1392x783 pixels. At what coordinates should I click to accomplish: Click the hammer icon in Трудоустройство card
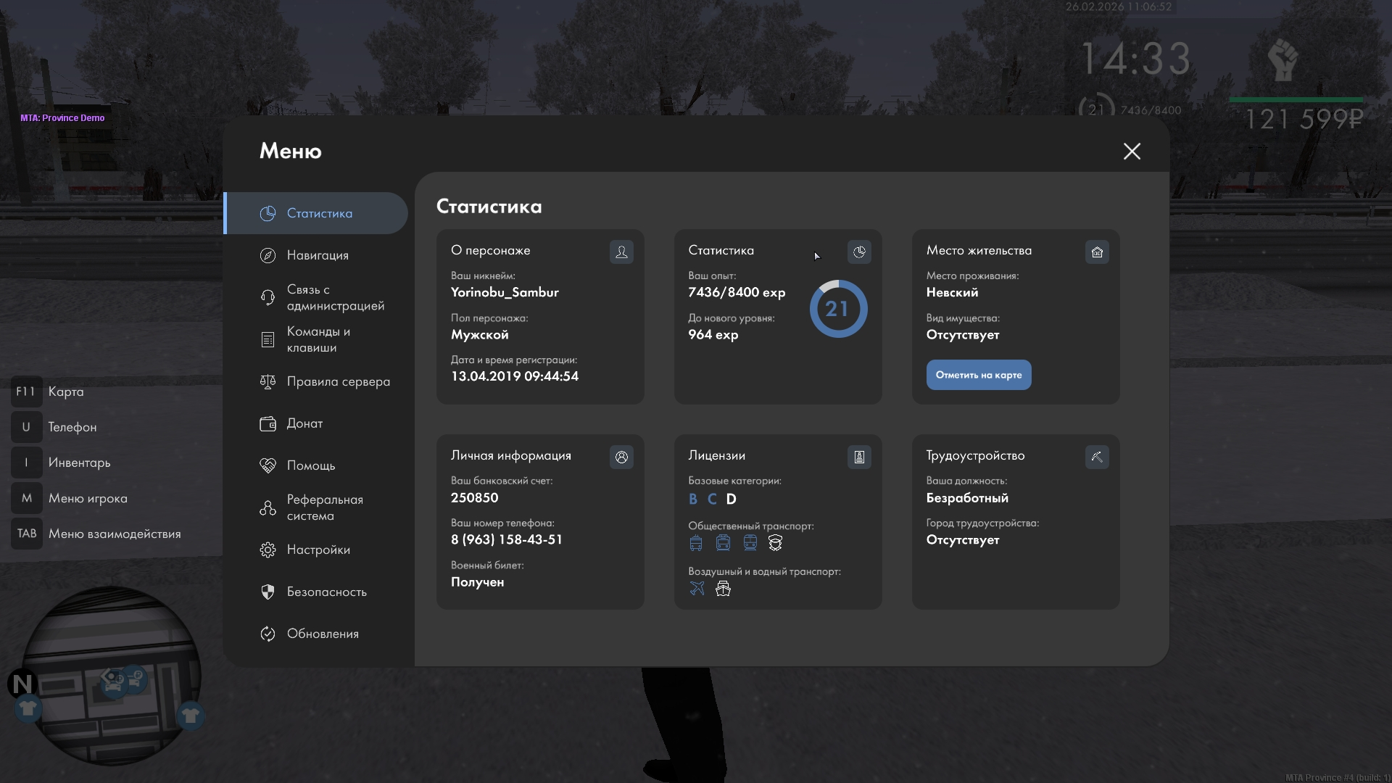(x=1097, y=457)
